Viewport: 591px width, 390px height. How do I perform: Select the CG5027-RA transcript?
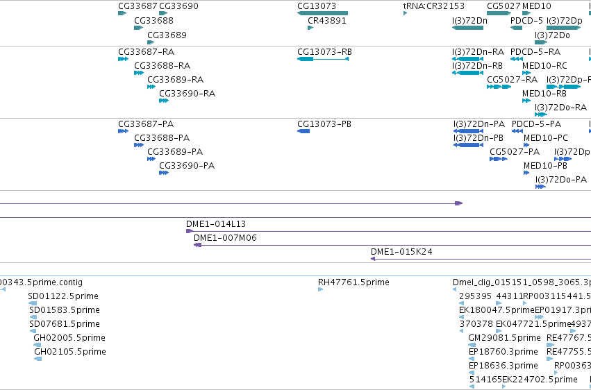point(499,87)
